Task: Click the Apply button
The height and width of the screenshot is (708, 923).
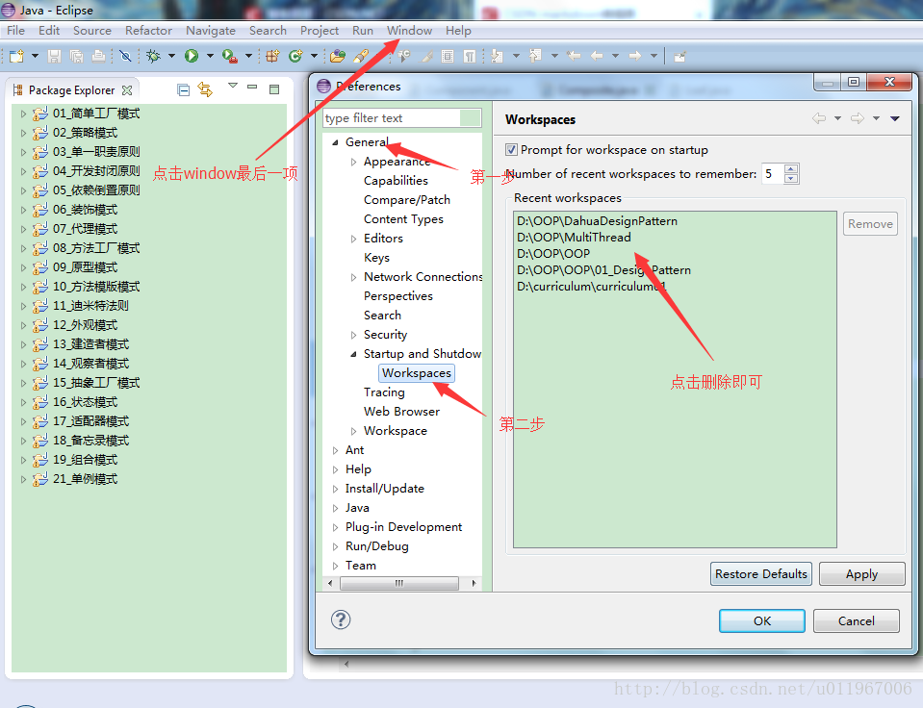Action: click(861, 574)
